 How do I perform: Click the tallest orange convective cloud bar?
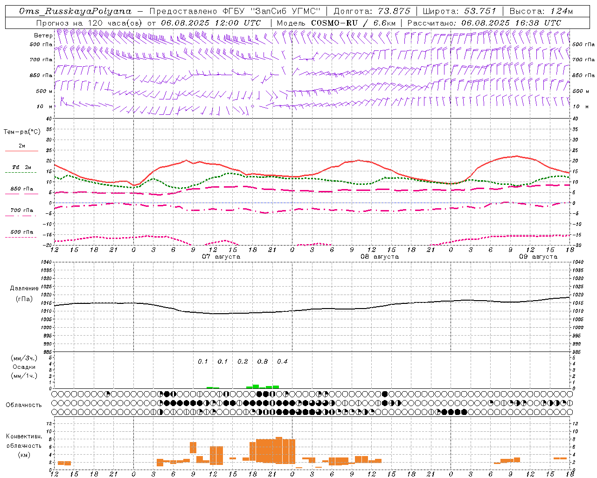point(279,450)
